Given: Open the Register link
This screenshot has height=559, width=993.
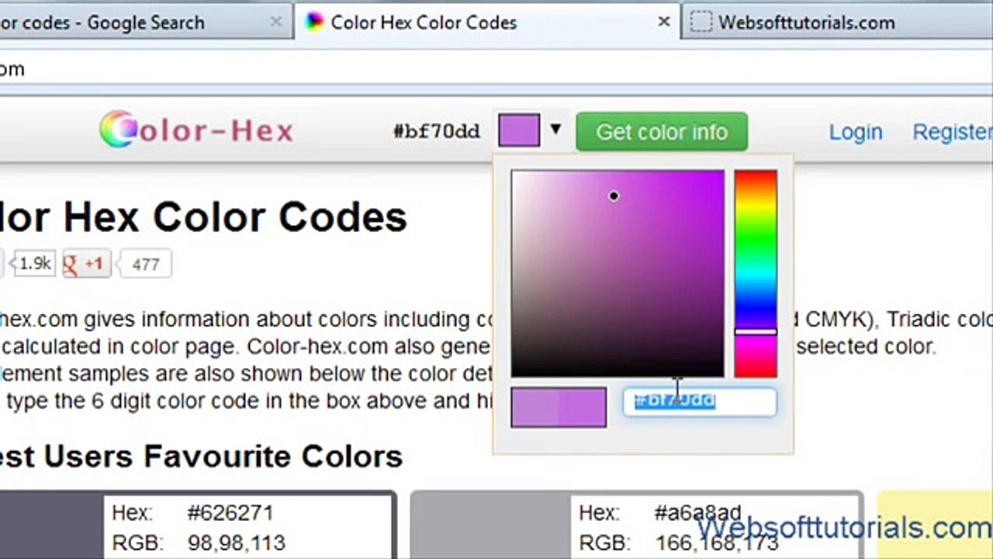Looking at the screenshot, I should 953,132.
